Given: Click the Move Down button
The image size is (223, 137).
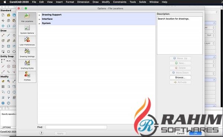Looking at the screenshot, I should tap(180, 73).
